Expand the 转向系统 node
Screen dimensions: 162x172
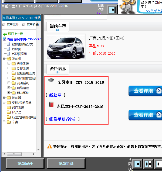[4, 107]
